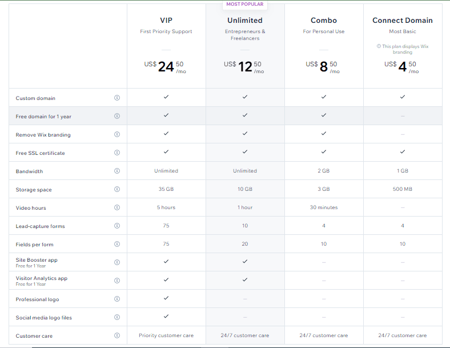Click the Lead-capture forms row label

click(x=40, y=226)
